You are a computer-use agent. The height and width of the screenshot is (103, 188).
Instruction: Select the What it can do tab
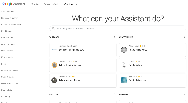[x=70, y=4]
